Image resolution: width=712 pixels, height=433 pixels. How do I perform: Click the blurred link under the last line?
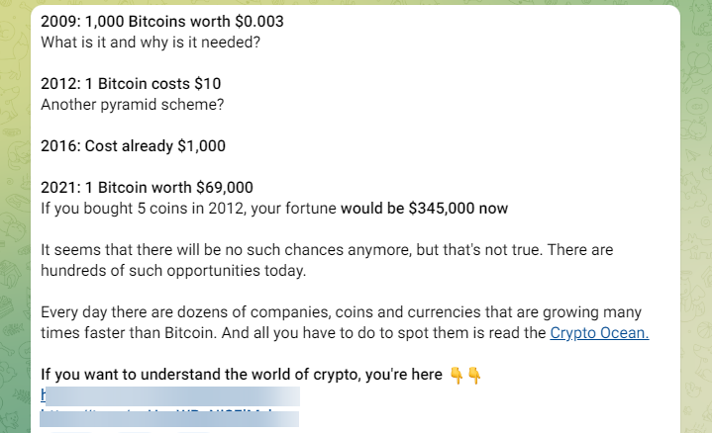point(168,396)
